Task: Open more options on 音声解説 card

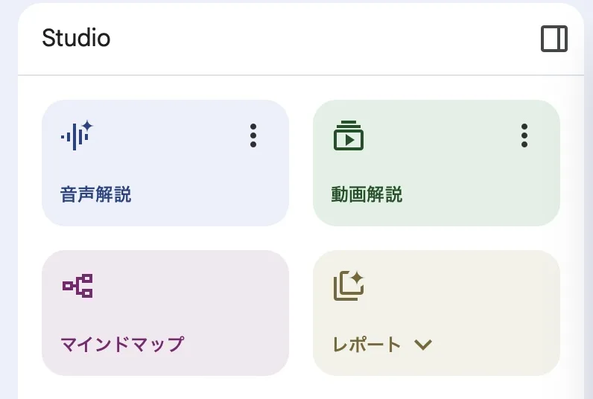Action: point(253,135)
